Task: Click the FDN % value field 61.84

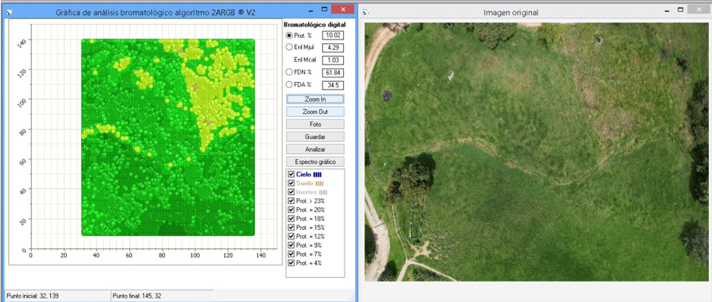Action: pyautogui.click(x=332, y=73)
